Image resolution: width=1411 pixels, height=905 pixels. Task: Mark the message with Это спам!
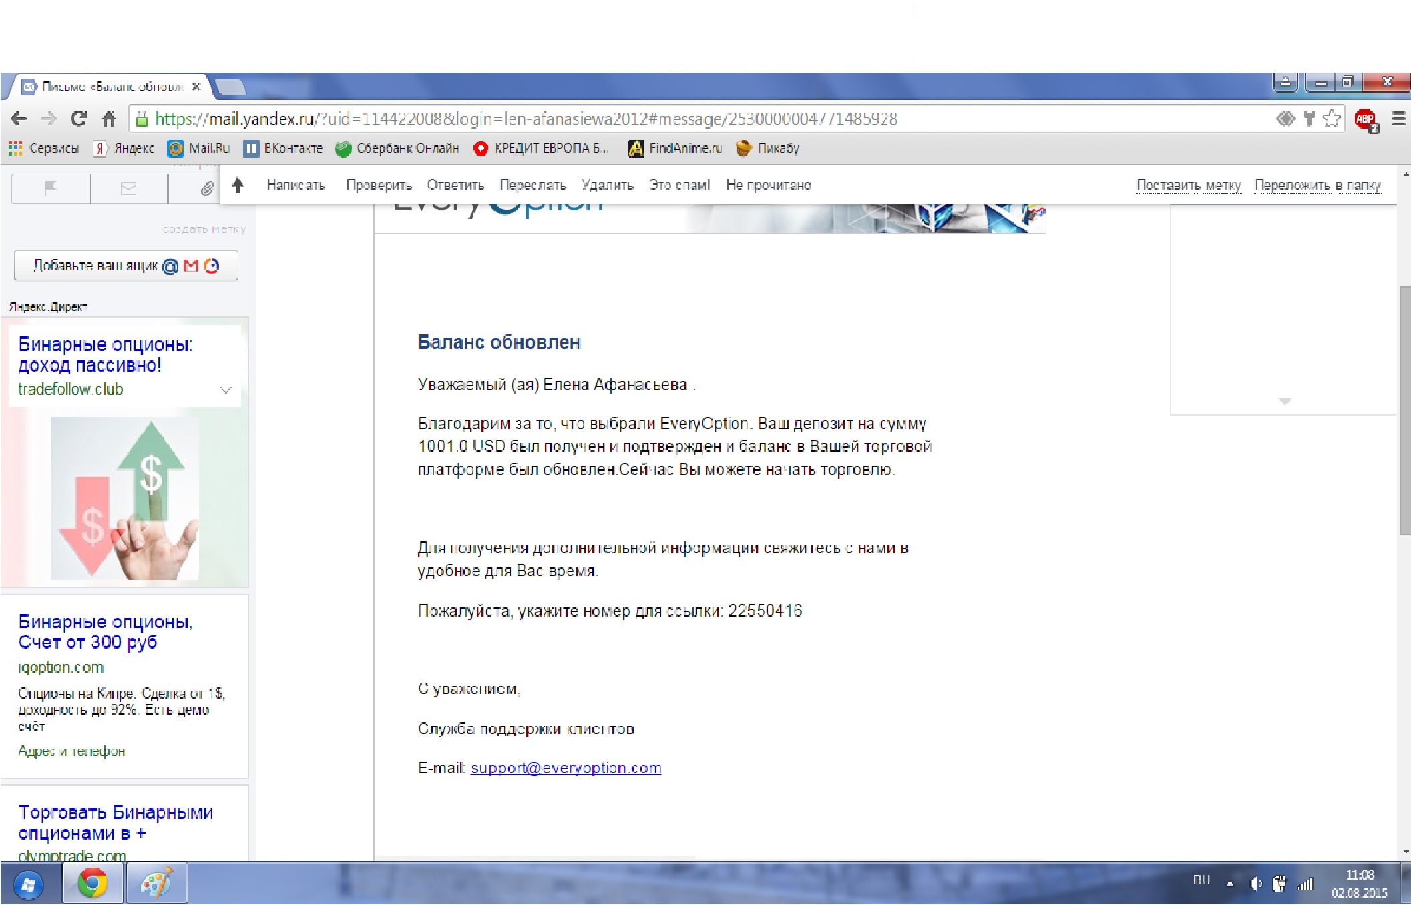click(x=679, y=185)
